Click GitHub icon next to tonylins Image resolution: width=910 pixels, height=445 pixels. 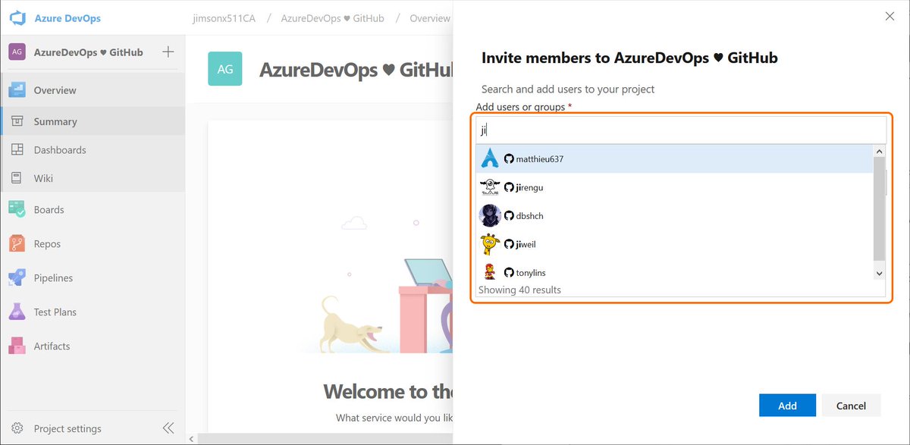tap(509, 273)
